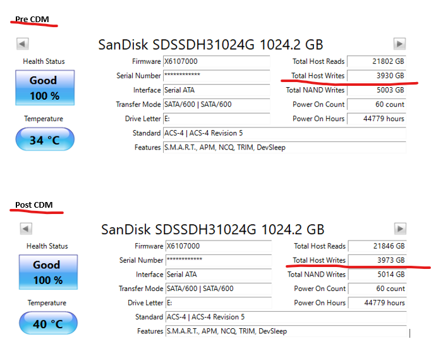Screen dimensions: 431x351
Task: Click Total Host Writes label in Post CDM
Action: [x=319, y=260]
